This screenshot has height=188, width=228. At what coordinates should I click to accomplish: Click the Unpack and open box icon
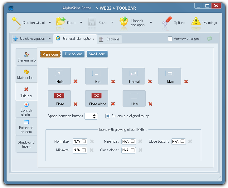click(x=124, y=21)
